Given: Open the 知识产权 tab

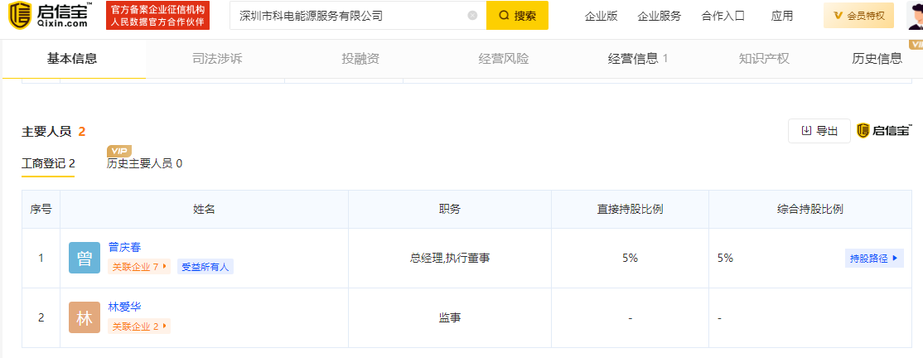Looking at the screenshot, I should tap(763, 59).
